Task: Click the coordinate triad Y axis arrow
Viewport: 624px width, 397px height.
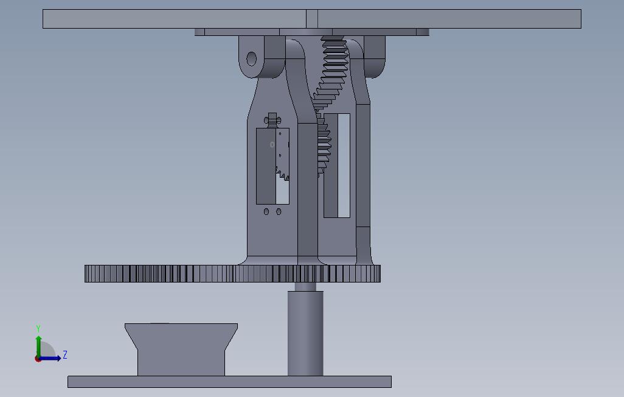Action: (x=38, y=346)
